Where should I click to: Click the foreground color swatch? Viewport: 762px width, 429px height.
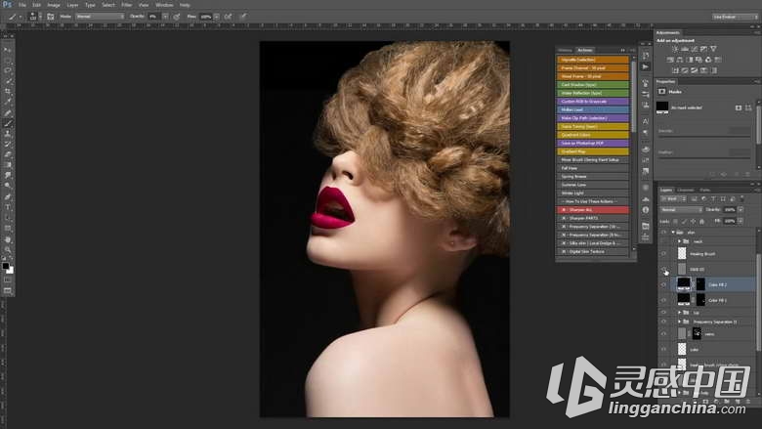pos(5,266)
